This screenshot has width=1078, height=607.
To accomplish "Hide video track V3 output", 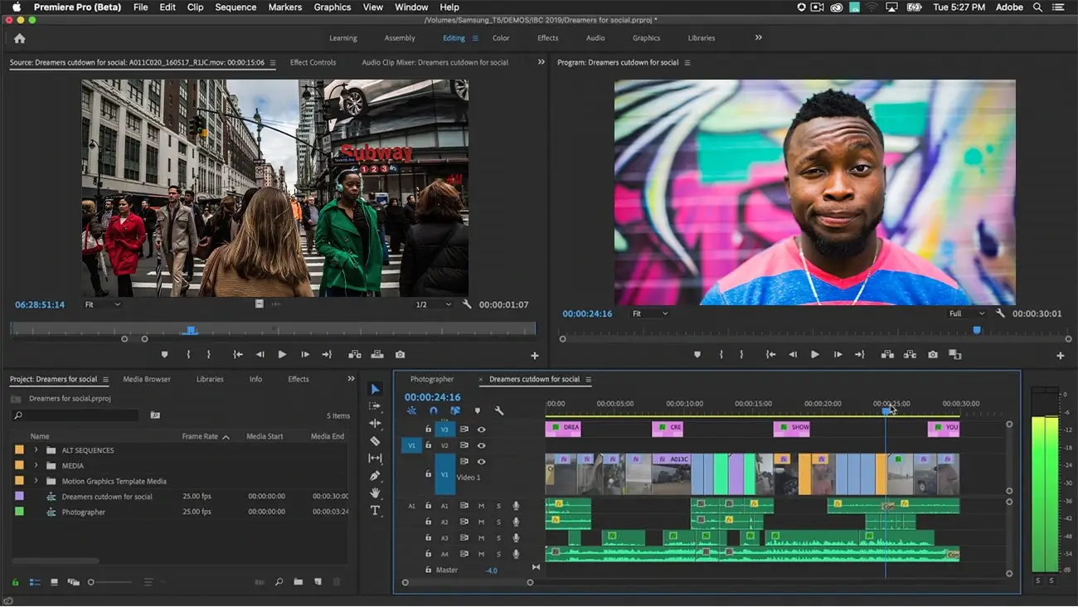I will click(x=483, y=430).
